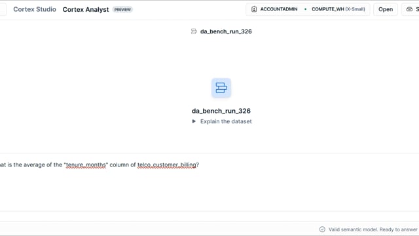The height and width of the screenshot is (236, 419).
Task: Click the Open button
Action: point(386,9)
